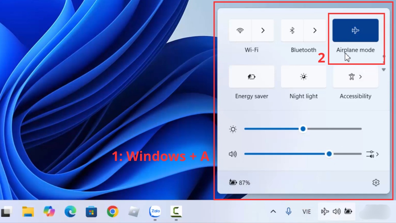Click the 'Airplane mode' label text
This screenshot has height=223, width=396.
point(355,50)
